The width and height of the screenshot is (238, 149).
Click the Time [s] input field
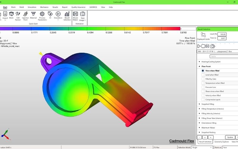point(222,38)
